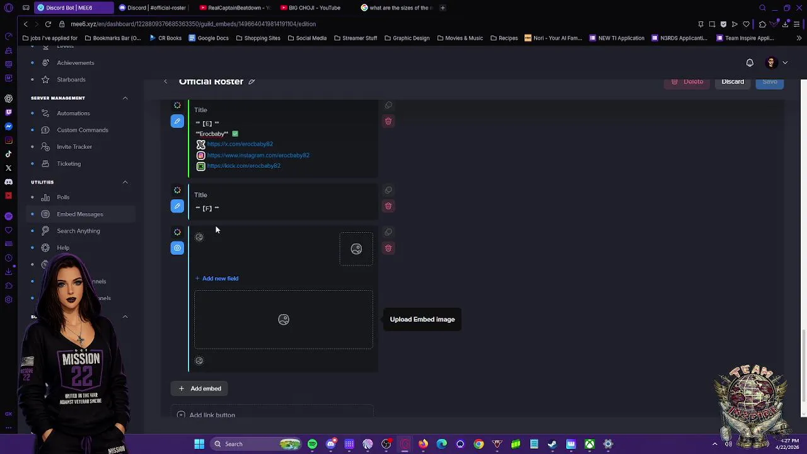Show more bookmarks with double chevron

click(799, 38)
